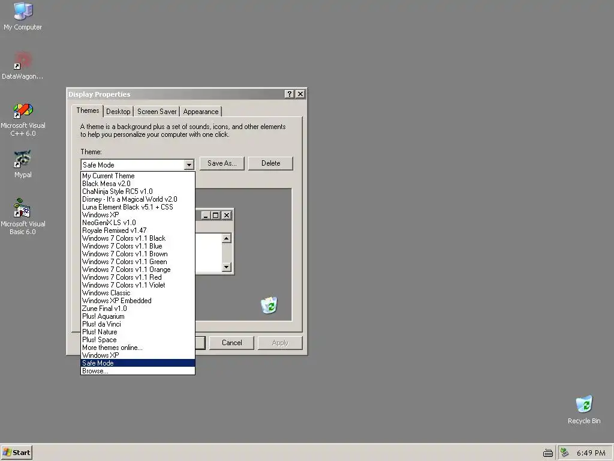Collapse the Theme dropdown arrow
The image size is (614, 461).
[189, 165]
